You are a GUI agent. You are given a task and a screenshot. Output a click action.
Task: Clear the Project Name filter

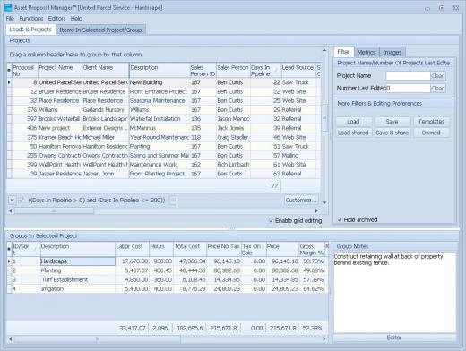[437, 76]
